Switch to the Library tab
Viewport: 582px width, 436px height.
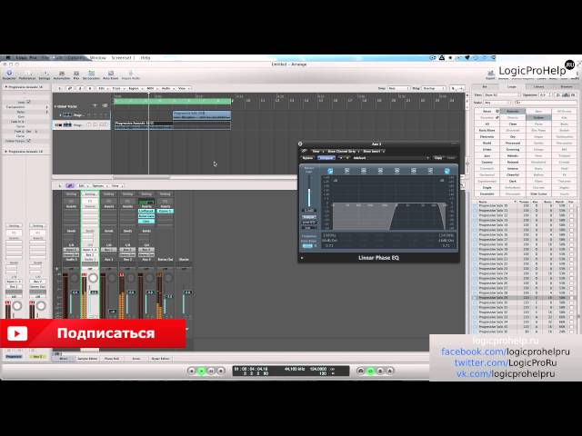(x=538, y=87)
